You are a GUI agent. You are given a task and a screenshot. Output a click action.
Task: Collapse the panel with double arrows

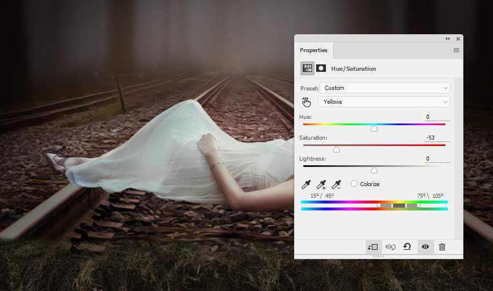448,38
